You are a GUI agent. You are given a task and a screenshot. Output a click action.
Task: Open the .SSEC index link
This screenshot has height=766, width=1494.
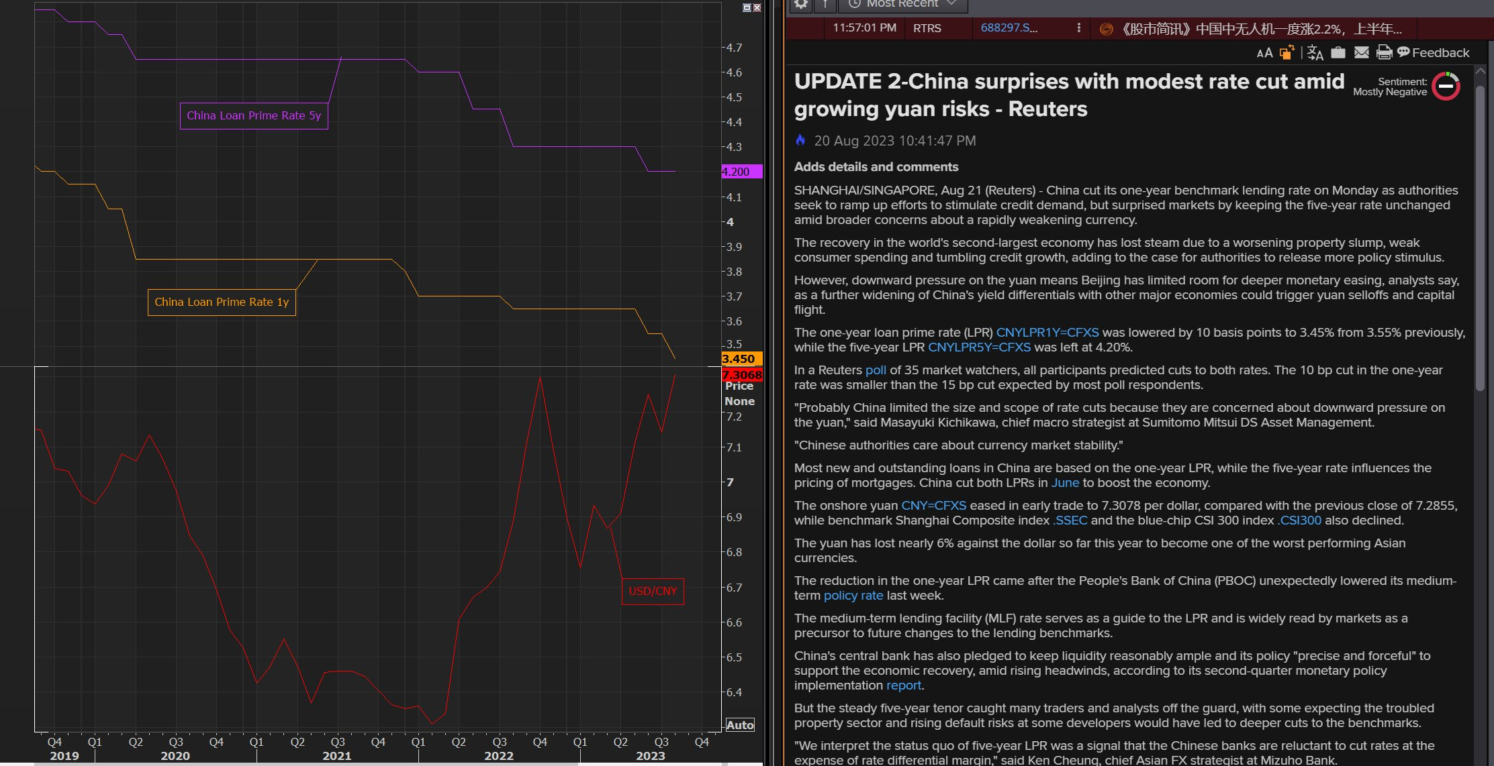point(1070,521)
